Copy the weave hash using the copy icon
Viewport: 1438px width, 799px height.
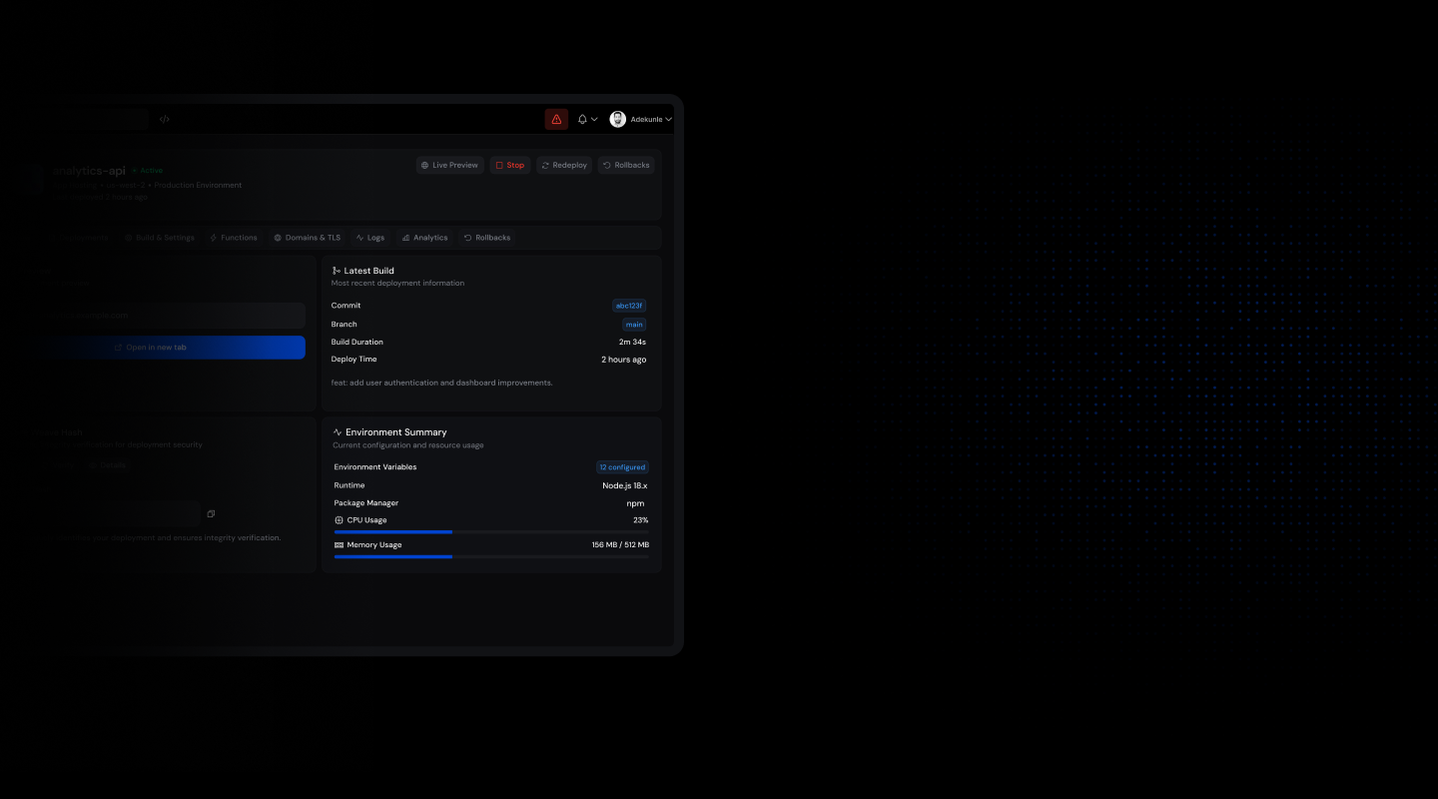(211, 513)
